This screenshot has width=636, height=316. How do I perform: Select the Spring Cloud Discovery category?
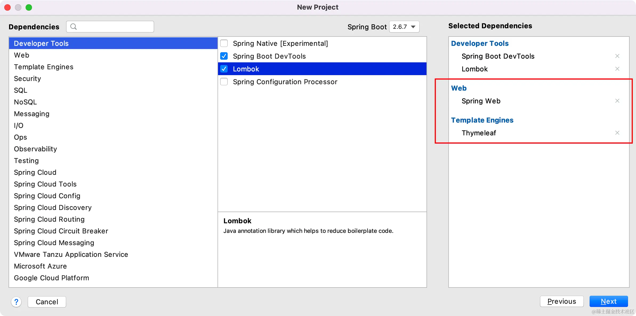tap(113, 208)
